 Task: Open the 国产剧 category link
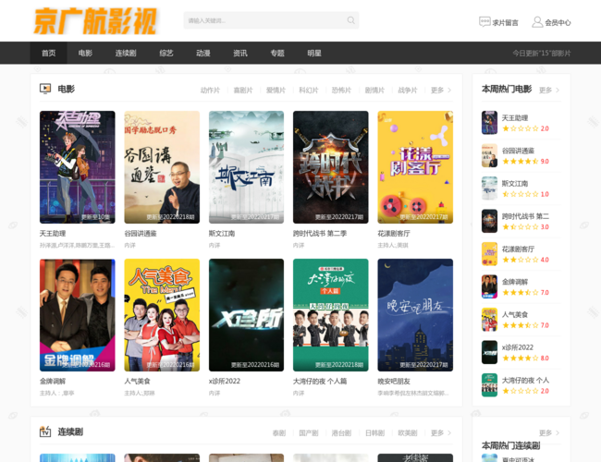coord(308,432)
